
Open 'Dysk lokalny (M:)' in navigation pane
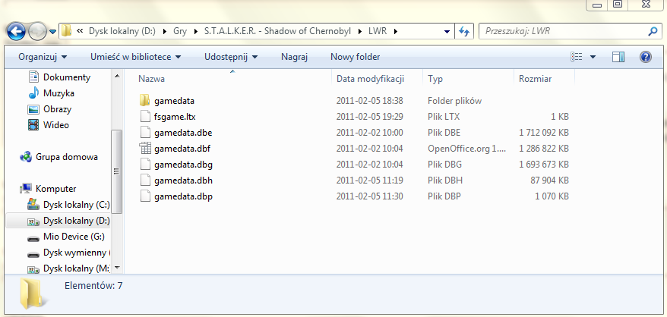click(x=77, y=269)
